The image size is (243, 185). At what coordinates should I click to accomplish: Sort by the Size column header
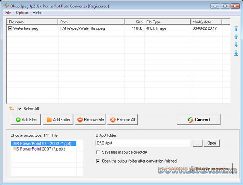[x=134, y=22]
